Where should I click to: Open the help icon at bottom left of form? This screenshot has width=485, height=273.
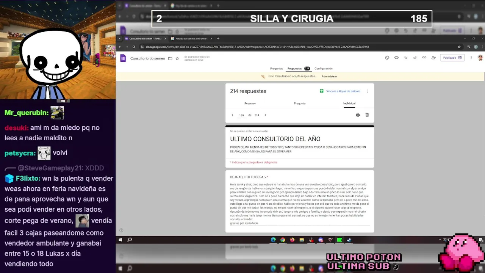[121, 230]
